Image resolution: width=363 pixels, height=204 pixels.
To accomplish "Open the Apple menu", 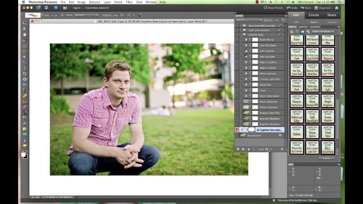I will [23, 2].
